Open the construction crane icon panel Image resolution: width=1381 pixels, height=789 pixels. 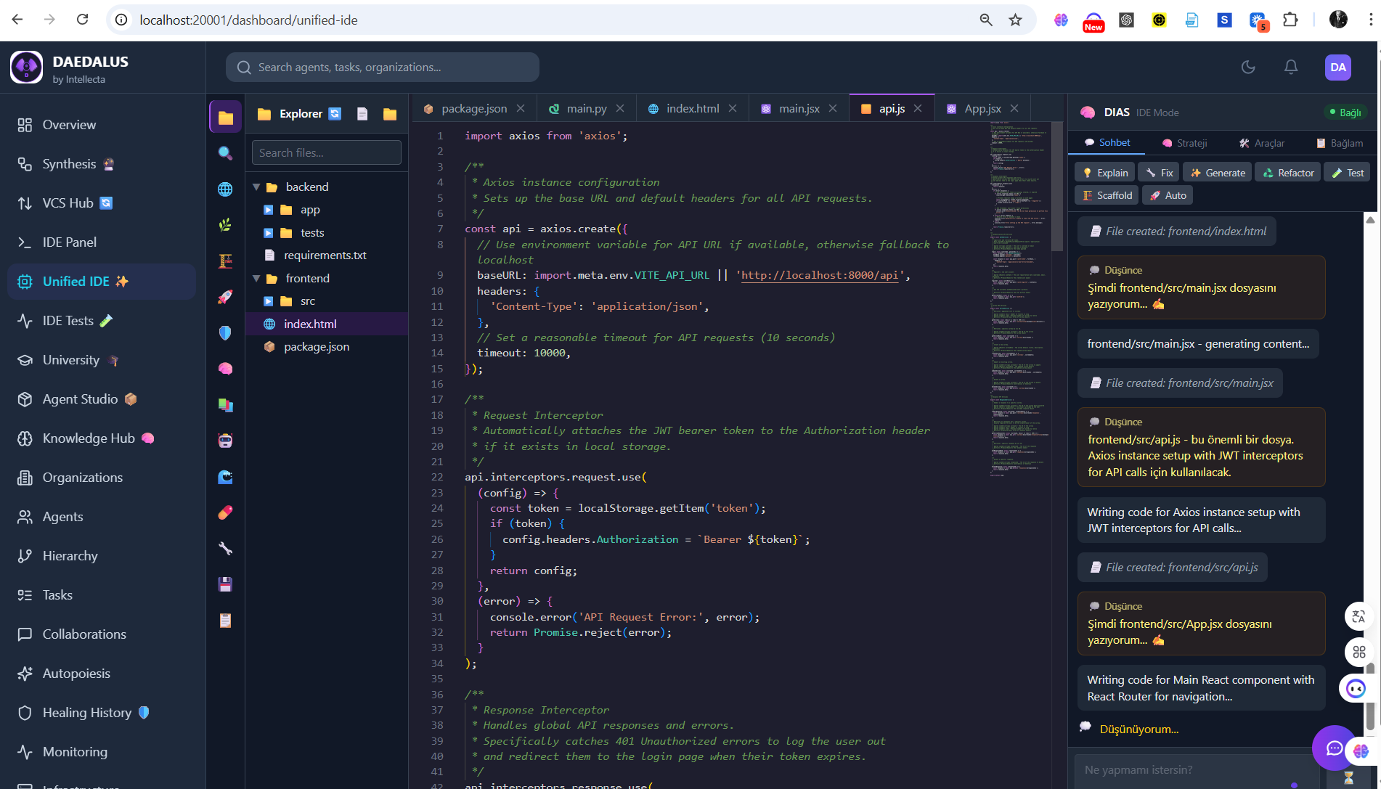[225, 261]
